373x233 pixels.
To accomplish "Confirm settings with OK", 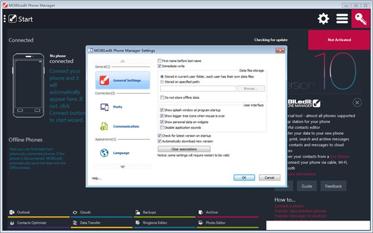I will point(244,178).
